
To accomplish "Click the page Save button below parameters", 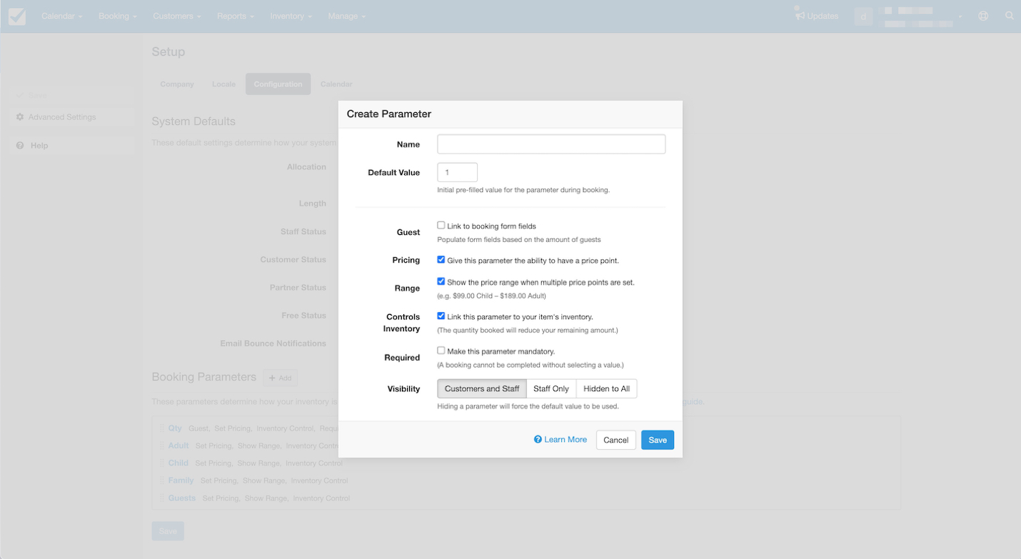I will 168,531.
